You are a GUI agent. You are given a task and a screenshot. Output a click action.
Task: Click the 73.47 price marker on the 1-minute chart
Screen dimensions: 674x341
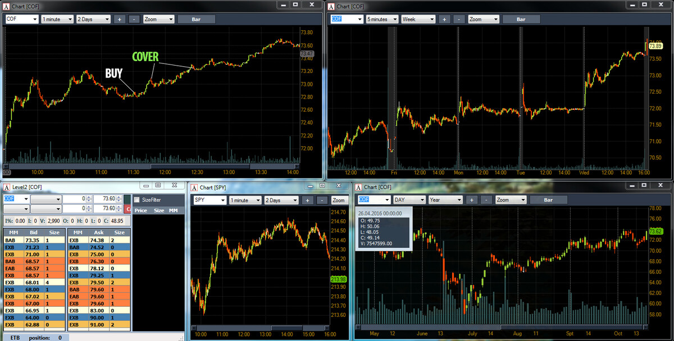click(x=307, y=54)
